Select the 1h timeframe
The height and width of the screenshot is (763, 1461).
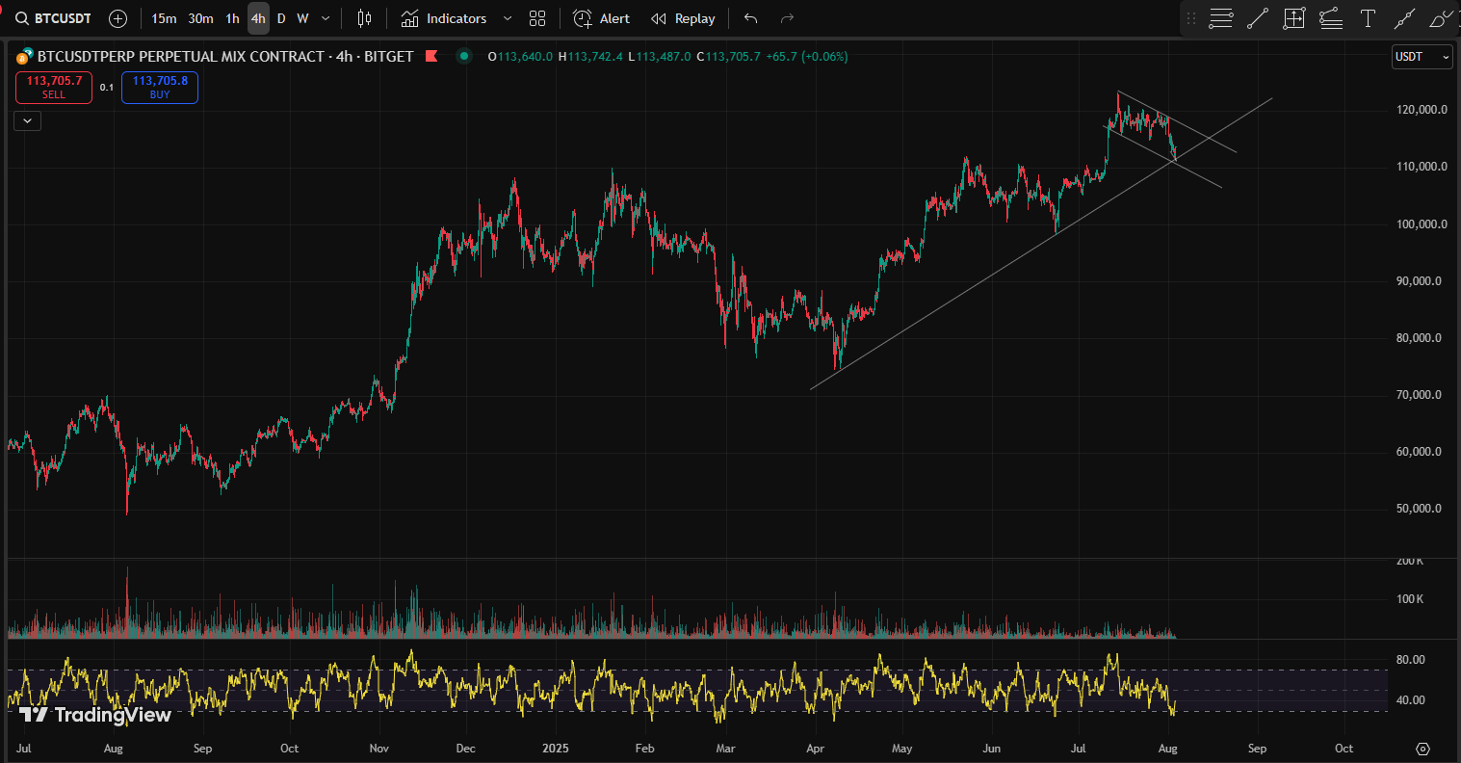click(x=232, y=18)
